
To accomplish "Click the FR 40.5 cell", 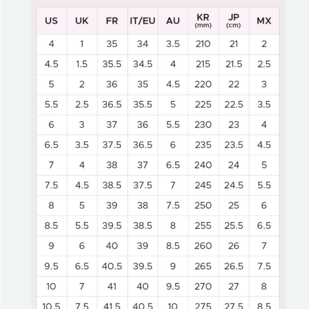I will tap(112, 266).
